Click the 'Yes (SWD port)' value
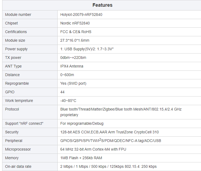The width and height of the screenshot is (201, 171). 73,83
